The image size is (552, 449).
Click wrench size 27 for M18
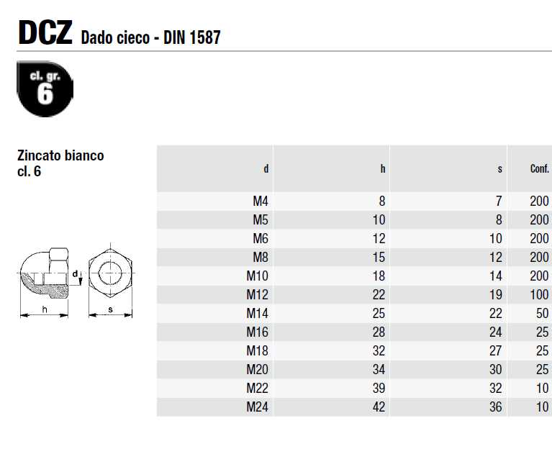pos(496,351)
